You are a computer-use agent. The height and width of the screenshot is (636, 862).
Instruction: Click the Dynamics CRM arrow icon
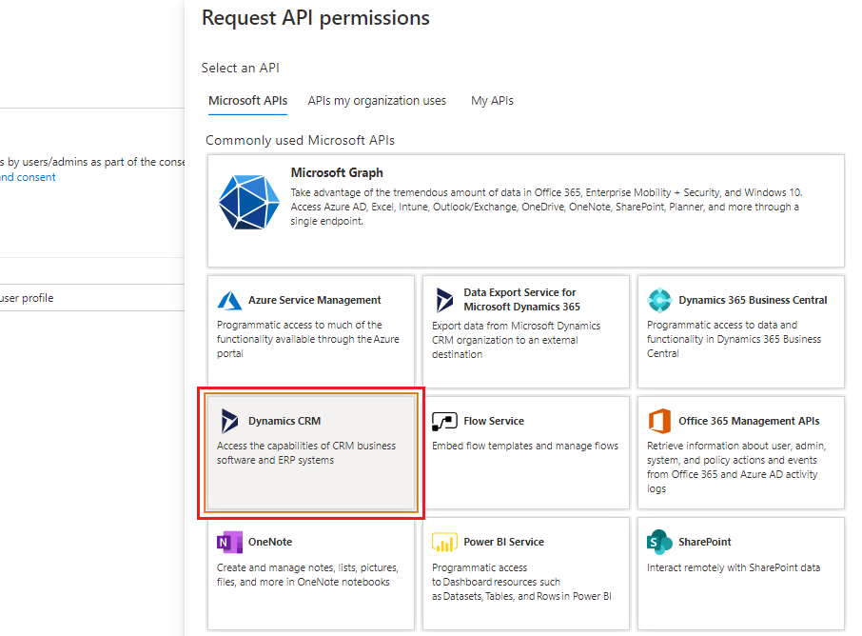click(229, 421)
